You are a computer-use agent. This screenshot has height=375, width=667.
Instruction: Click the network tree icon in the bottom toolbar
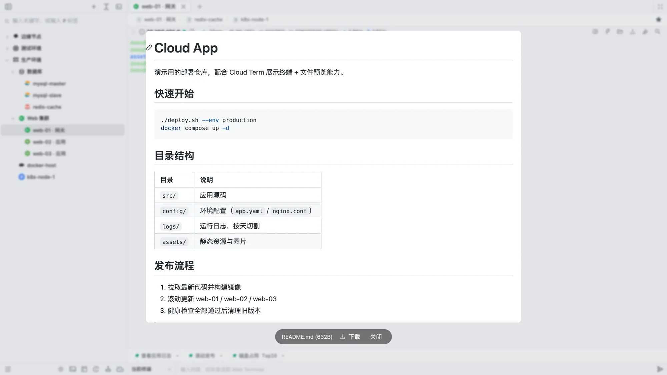pos(108,369)
